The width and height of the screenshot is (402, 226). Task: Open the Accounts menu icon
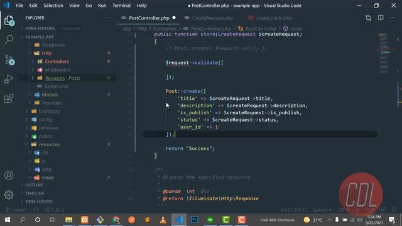(x=9, y=175)
